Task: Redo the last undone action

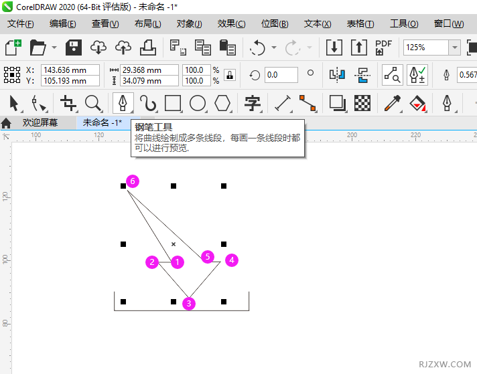Action: coord(293,48)
